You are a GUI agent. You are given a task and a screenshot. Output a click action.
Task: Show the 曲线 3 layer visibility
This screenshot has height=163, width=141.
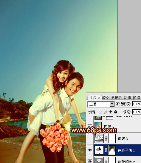click(90, 138)
